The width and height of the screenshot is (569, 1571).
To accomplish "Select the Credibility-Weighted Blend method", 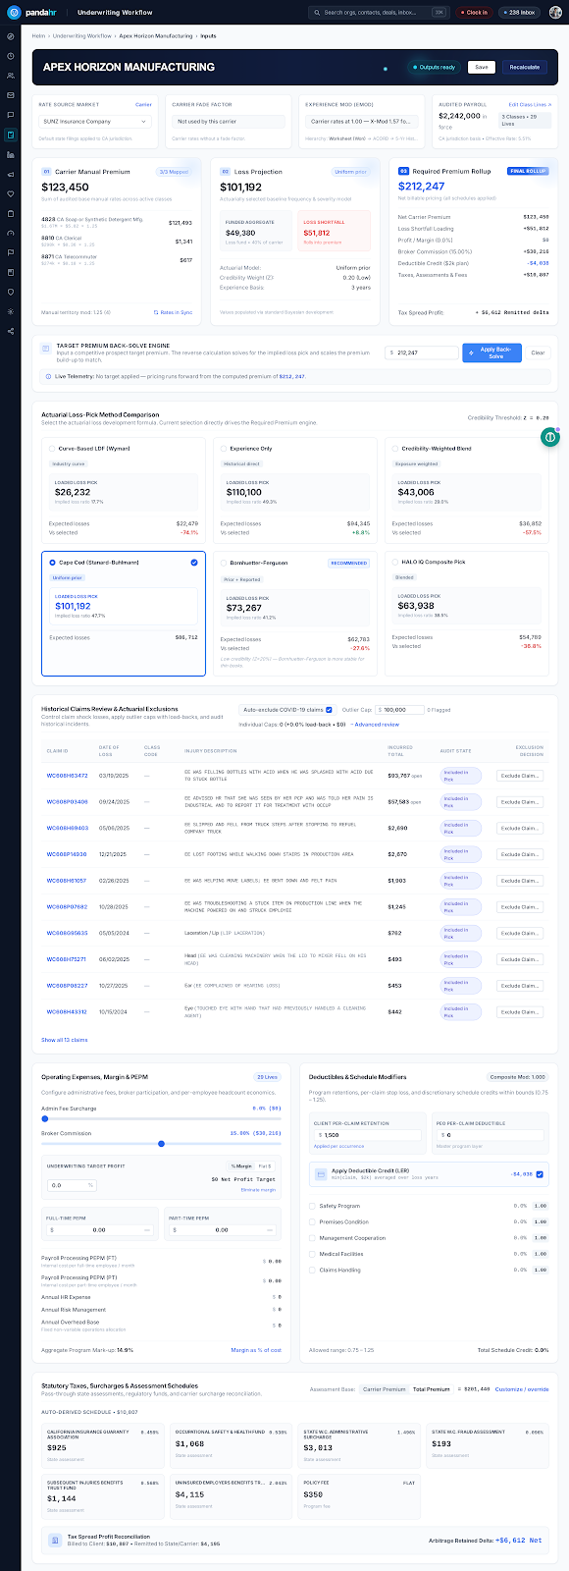I will [x=394, y=449].
